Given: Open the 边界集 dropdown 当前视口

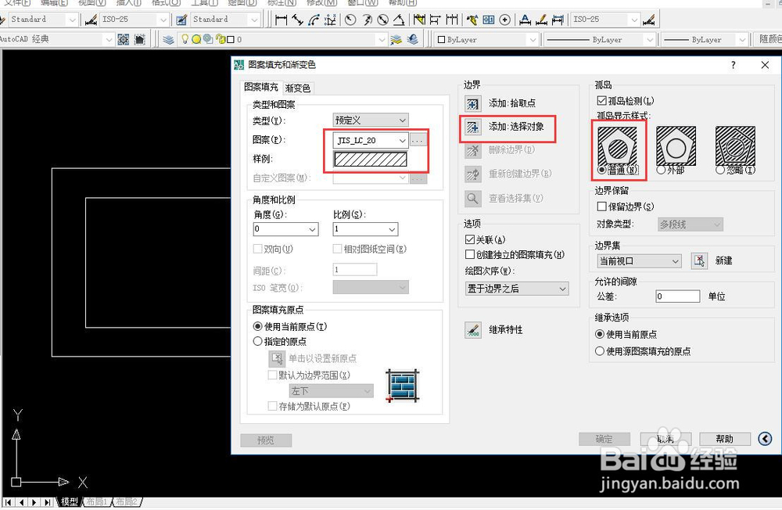Looking at the screenshot, I should (639, 261).
